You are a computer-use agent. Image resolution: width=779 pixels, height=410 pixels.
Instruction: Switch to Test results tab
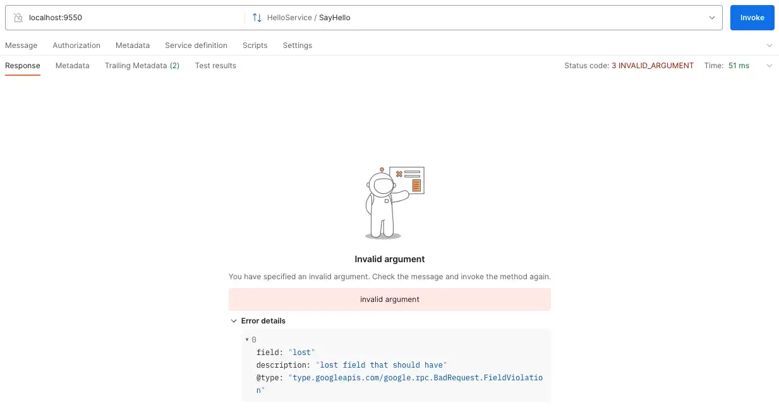215,66
